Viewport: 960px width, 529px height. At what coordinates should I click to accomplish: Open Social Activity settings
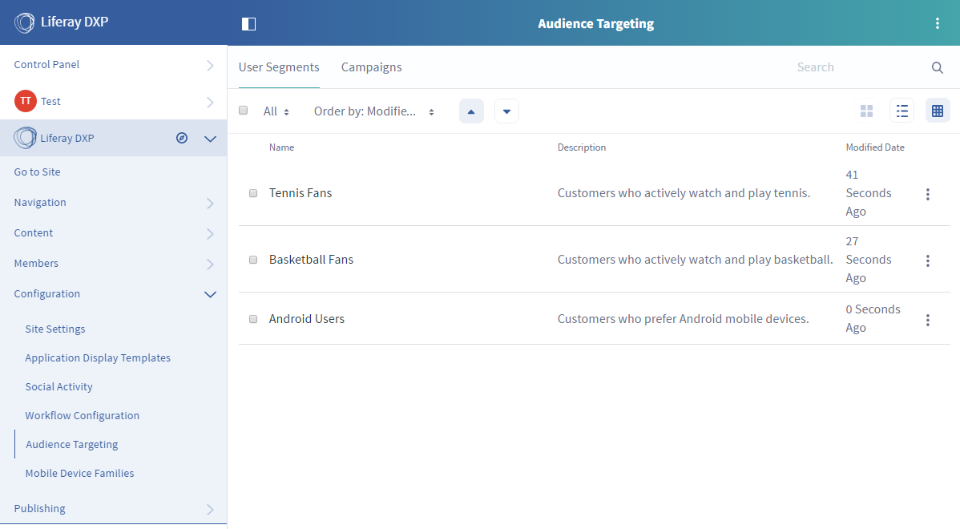(x=58, y=386)
